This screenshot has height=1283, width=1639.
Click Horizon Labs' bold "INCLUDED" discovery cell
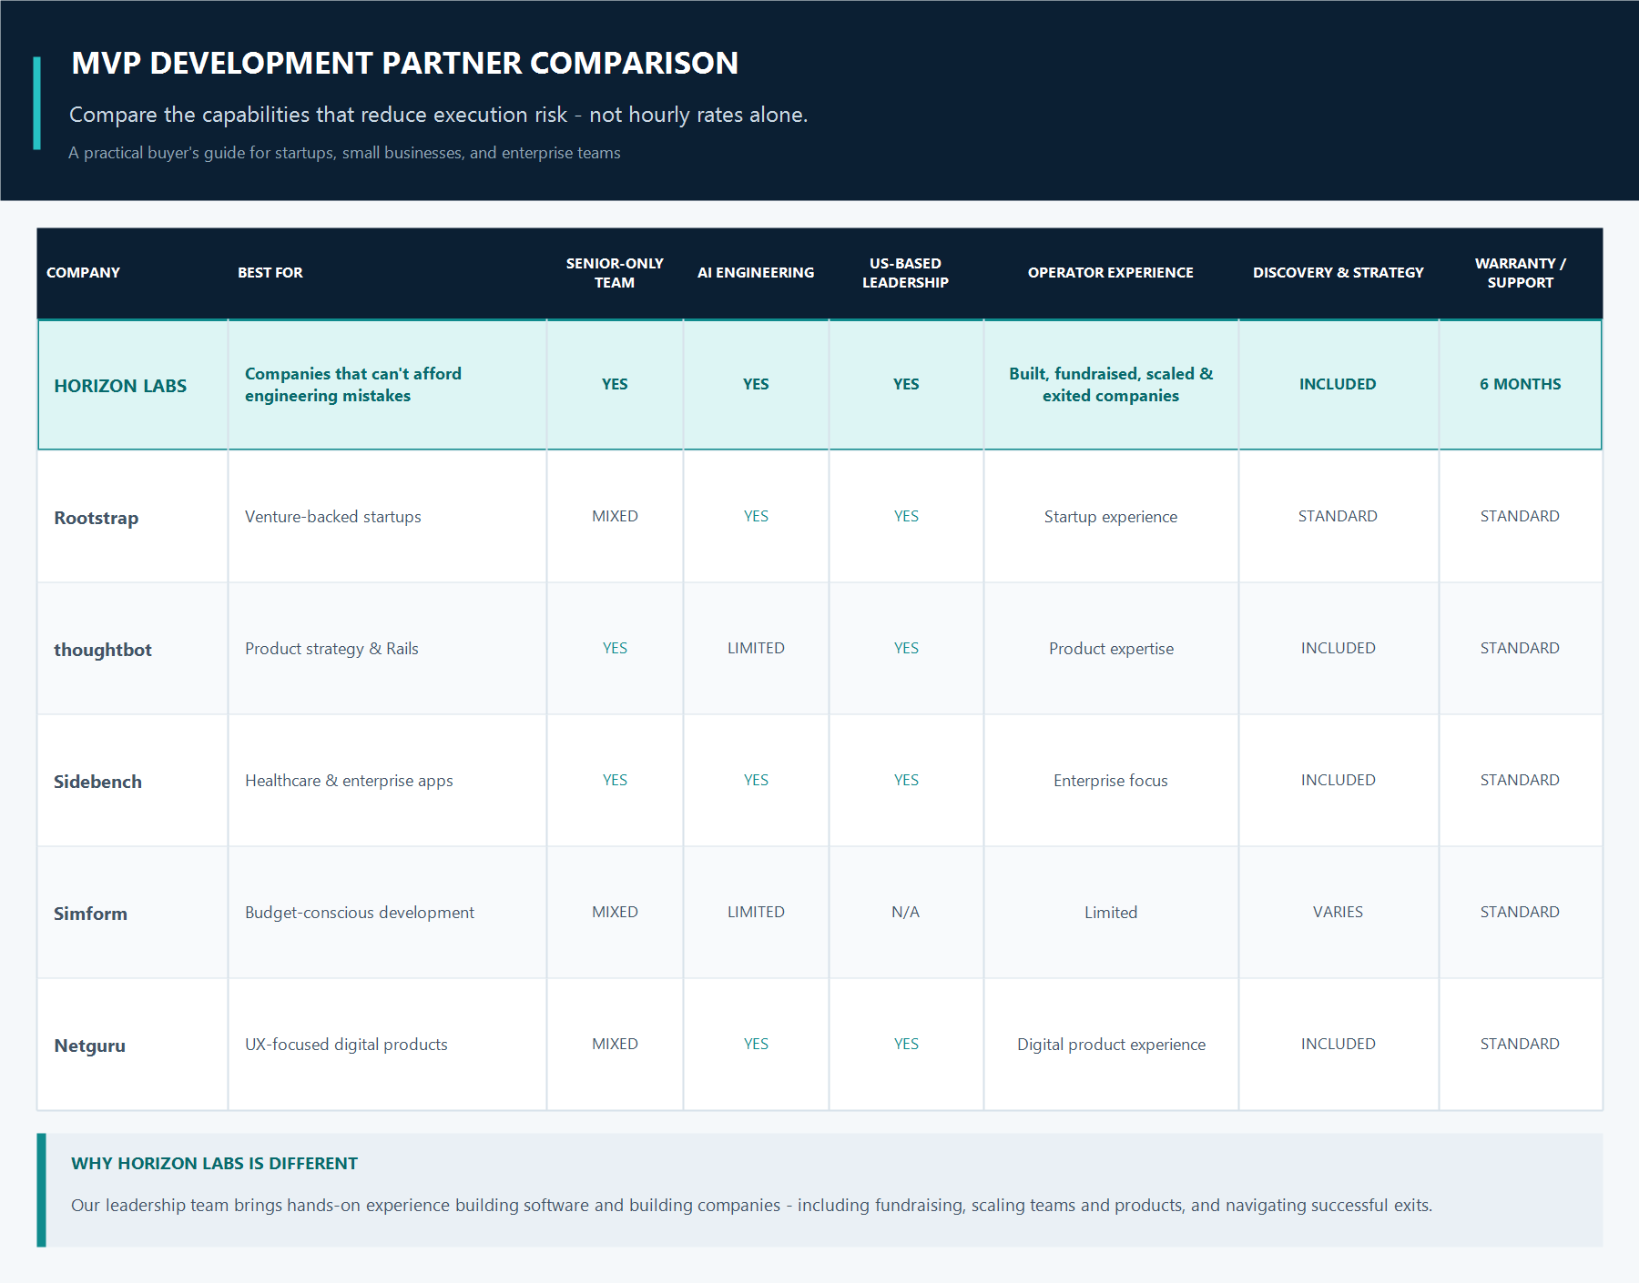coord(1338,384)
